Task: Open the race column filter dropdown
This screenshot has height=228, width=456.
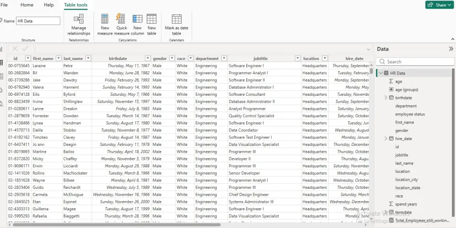Action: pos(191,58)
